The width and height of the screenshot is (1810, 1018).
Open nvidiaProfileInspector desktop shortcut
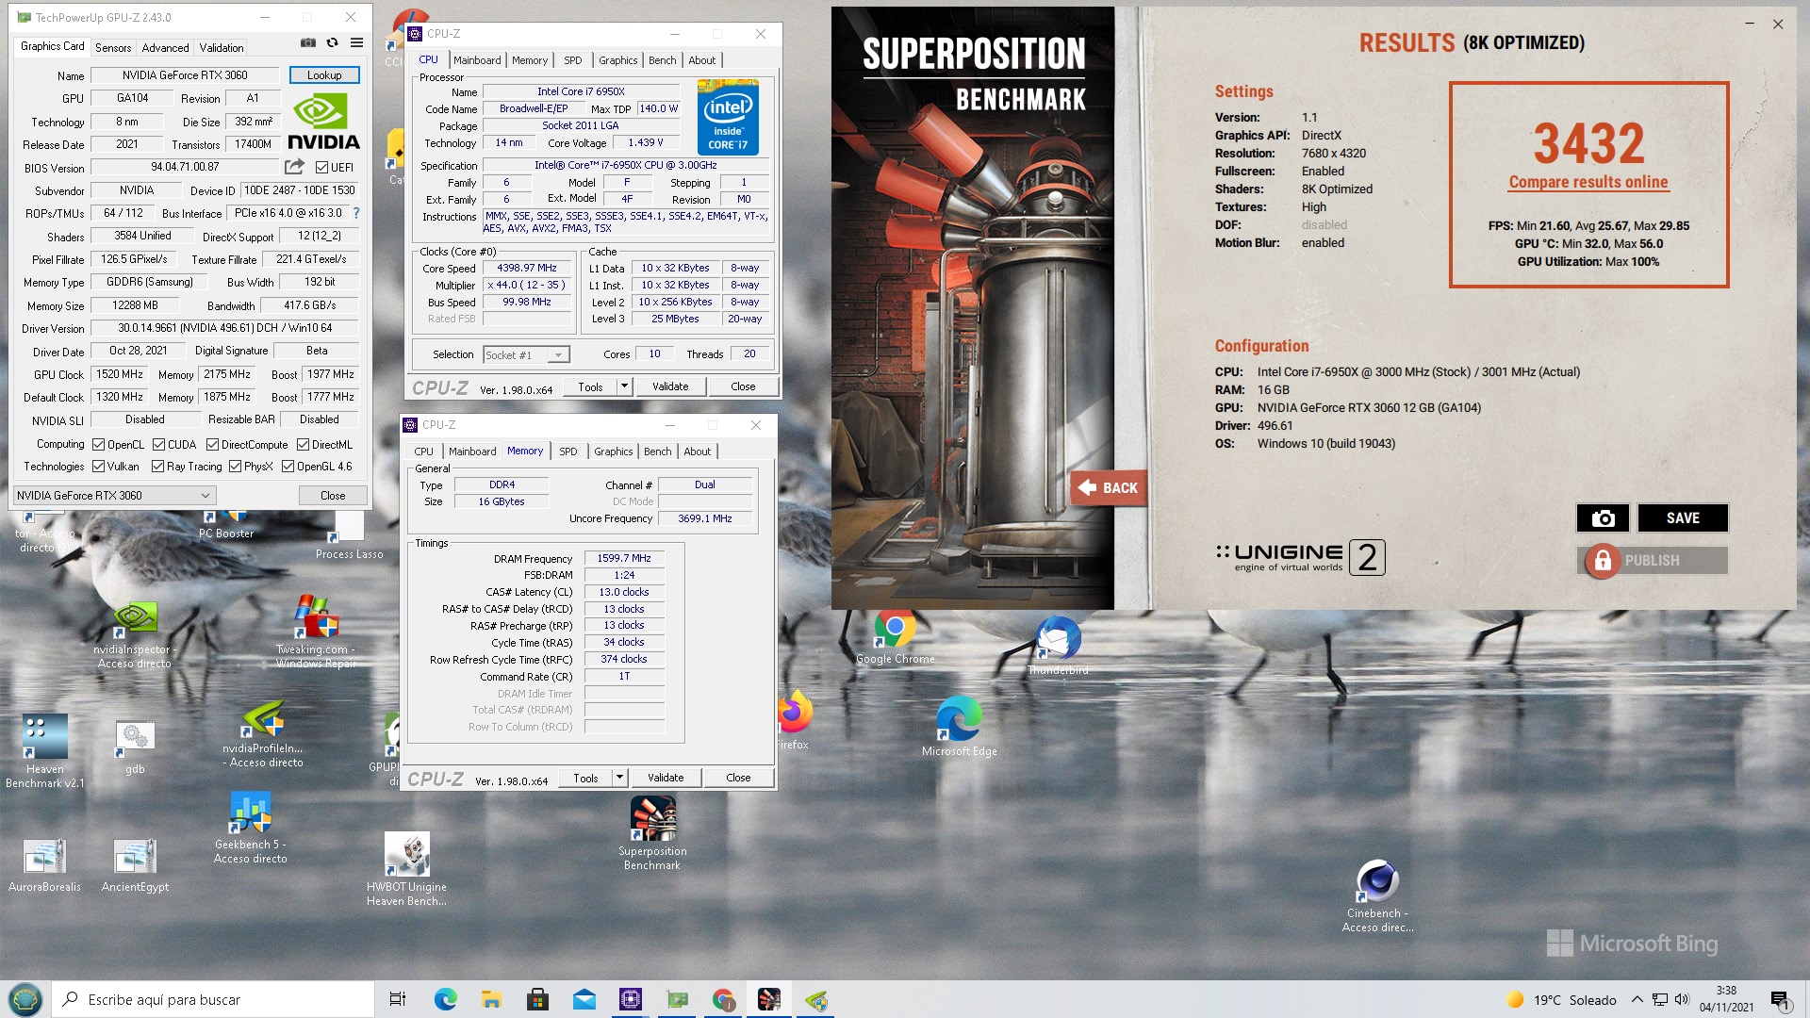tap(263, 735)
